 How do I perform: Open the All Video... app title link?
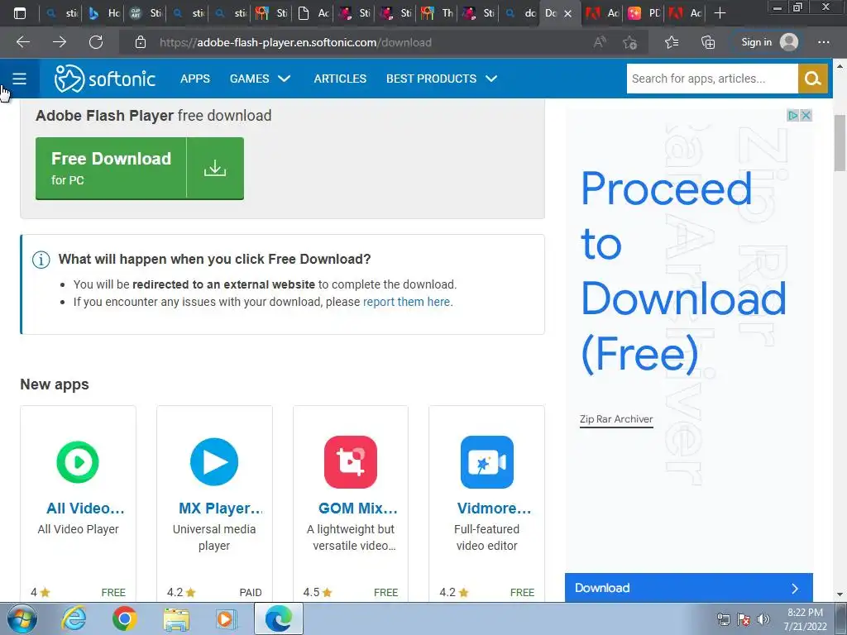(85, 508)
